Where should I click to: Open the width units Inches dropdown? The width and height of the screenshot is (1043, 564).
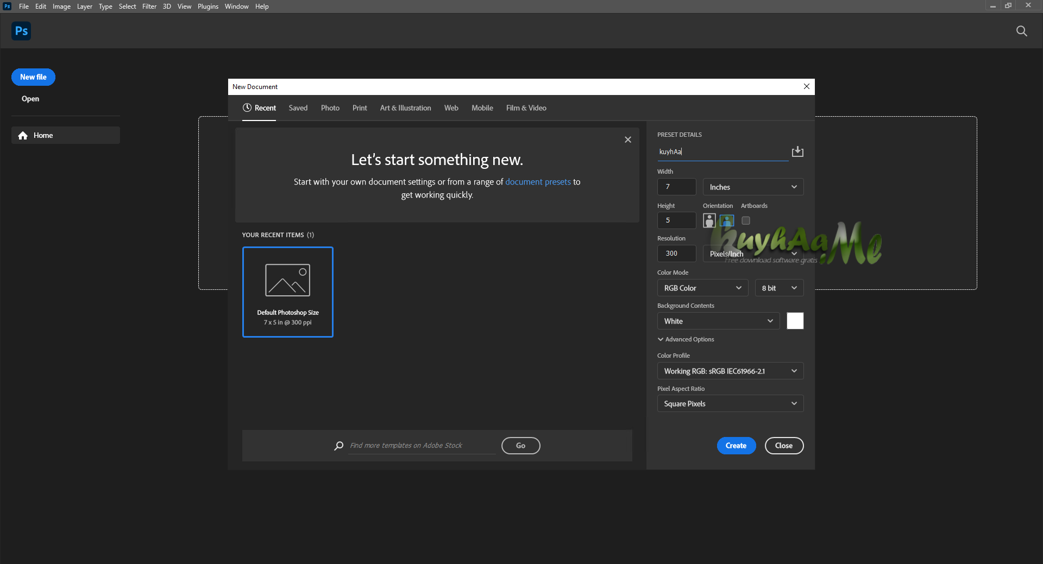[753, 187]
